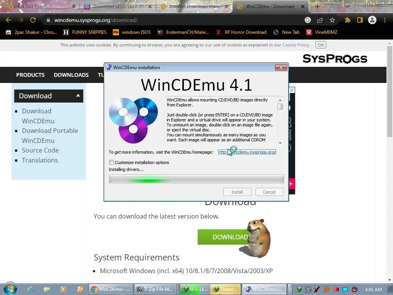
Task: Cancel the WinCDEmu installation
Action: click(x=269, y=192)
